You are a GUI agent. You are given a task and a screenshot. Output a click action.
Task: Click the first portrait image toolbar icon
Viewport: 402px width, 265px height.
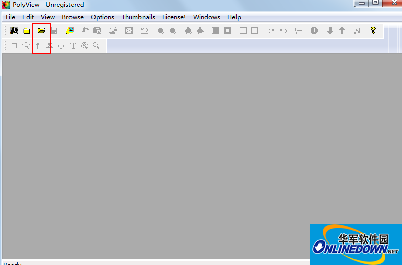[x=14, y=31]
